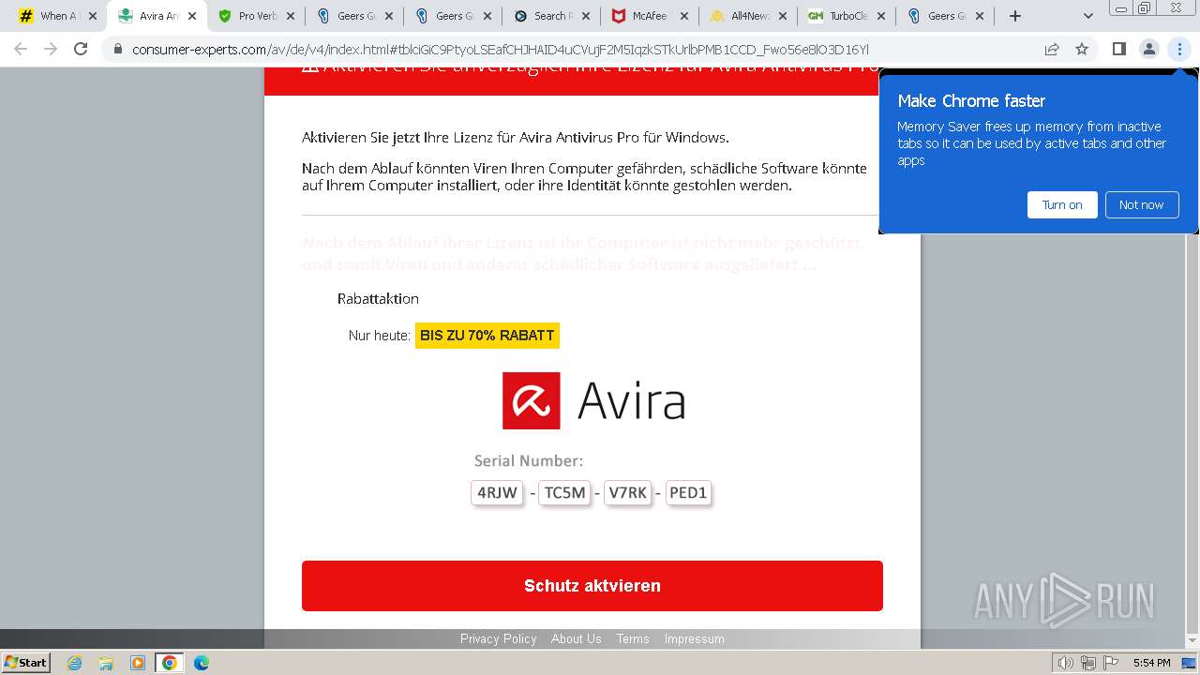This screenshot has height=675, width=1200.
Task: Click the 'Serial Number:' label
Action: coord(529,460)
